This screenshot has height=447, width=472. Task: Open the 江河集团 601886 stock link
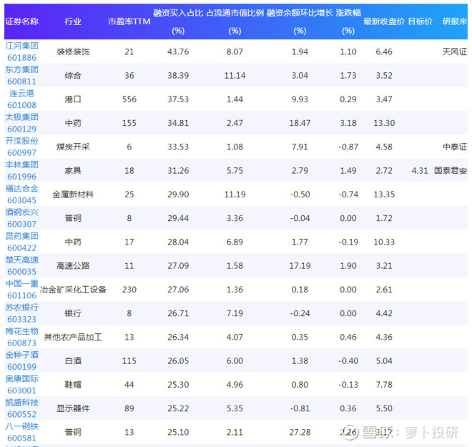(21, 51)
